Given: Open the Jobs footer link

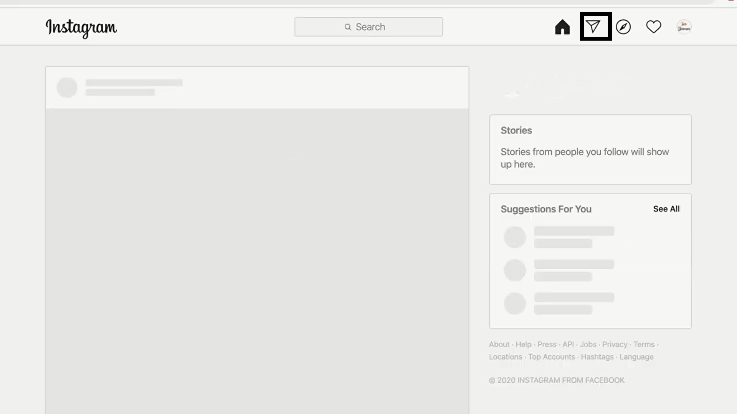Looking at the screenshot, I should point(588,344).
